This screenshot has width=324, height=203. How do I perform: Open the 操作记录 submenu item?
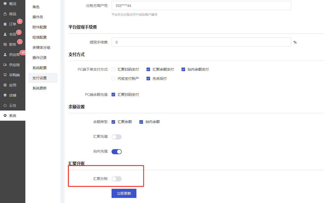click(x=40, y=58)
